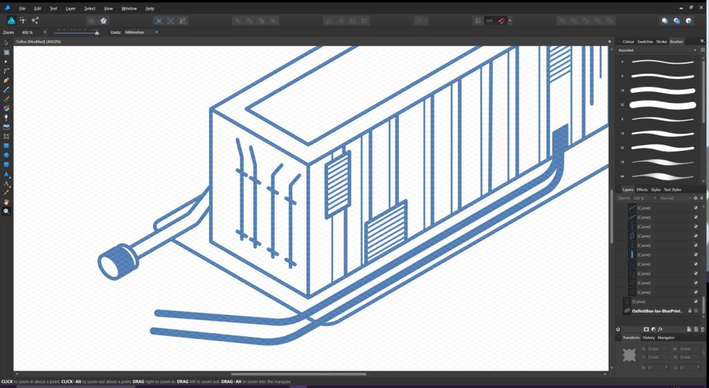
Task: Switch to the Export persona icon
Action: pos(35,21)
